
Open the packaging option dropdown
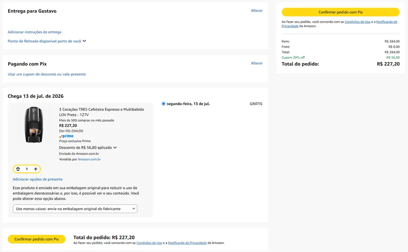75,209
